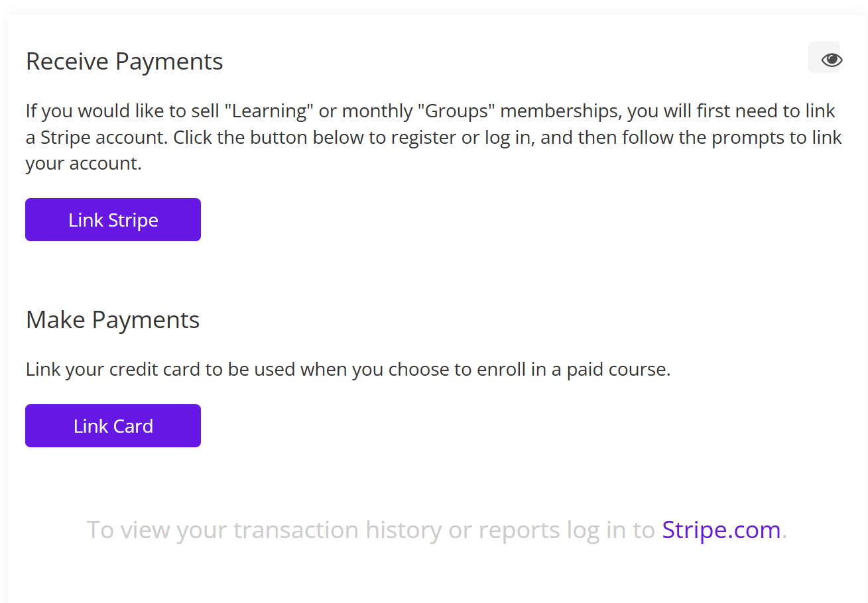
Task: Click the Link Card button
Action: (x=113, y=426)
